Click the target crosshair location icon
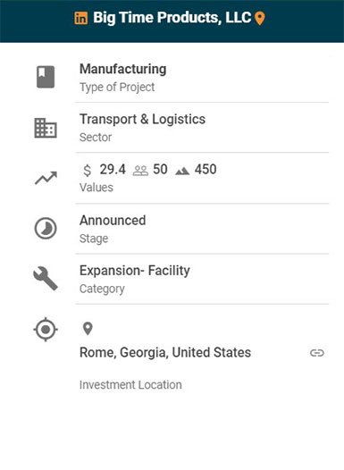The height and width of the screenshot is (470, 344). 46,330
